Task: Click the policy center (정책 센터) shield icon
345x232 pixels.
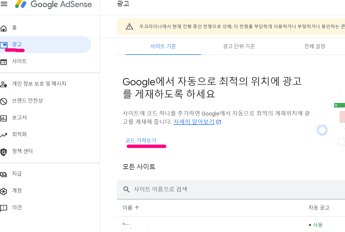Action: pos(4,152)
